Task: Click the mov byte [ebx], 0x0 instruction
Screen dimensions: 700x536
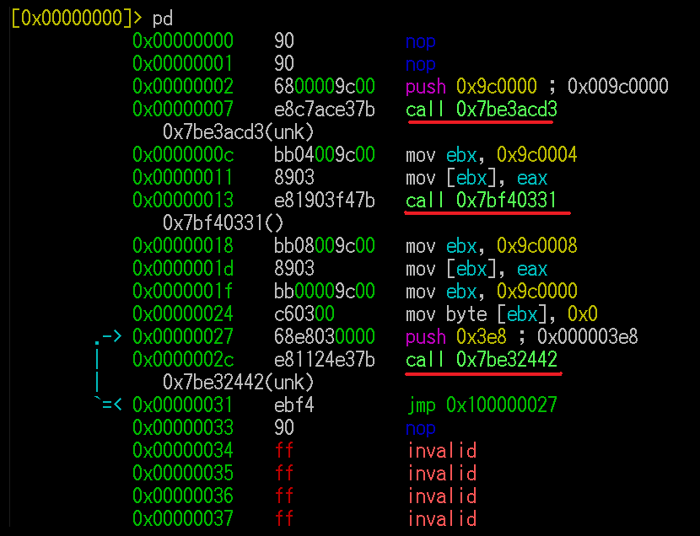Action: pyautogui.click(x=501, y=314)
